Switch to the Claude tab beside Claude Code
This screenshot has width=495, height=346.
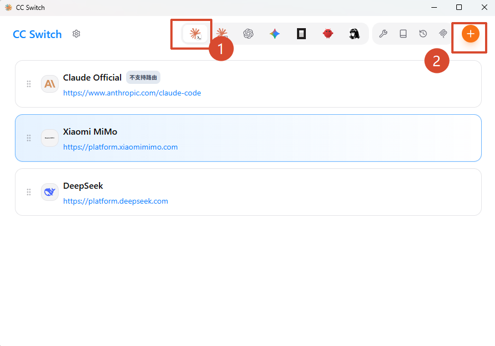click(222, 34)
